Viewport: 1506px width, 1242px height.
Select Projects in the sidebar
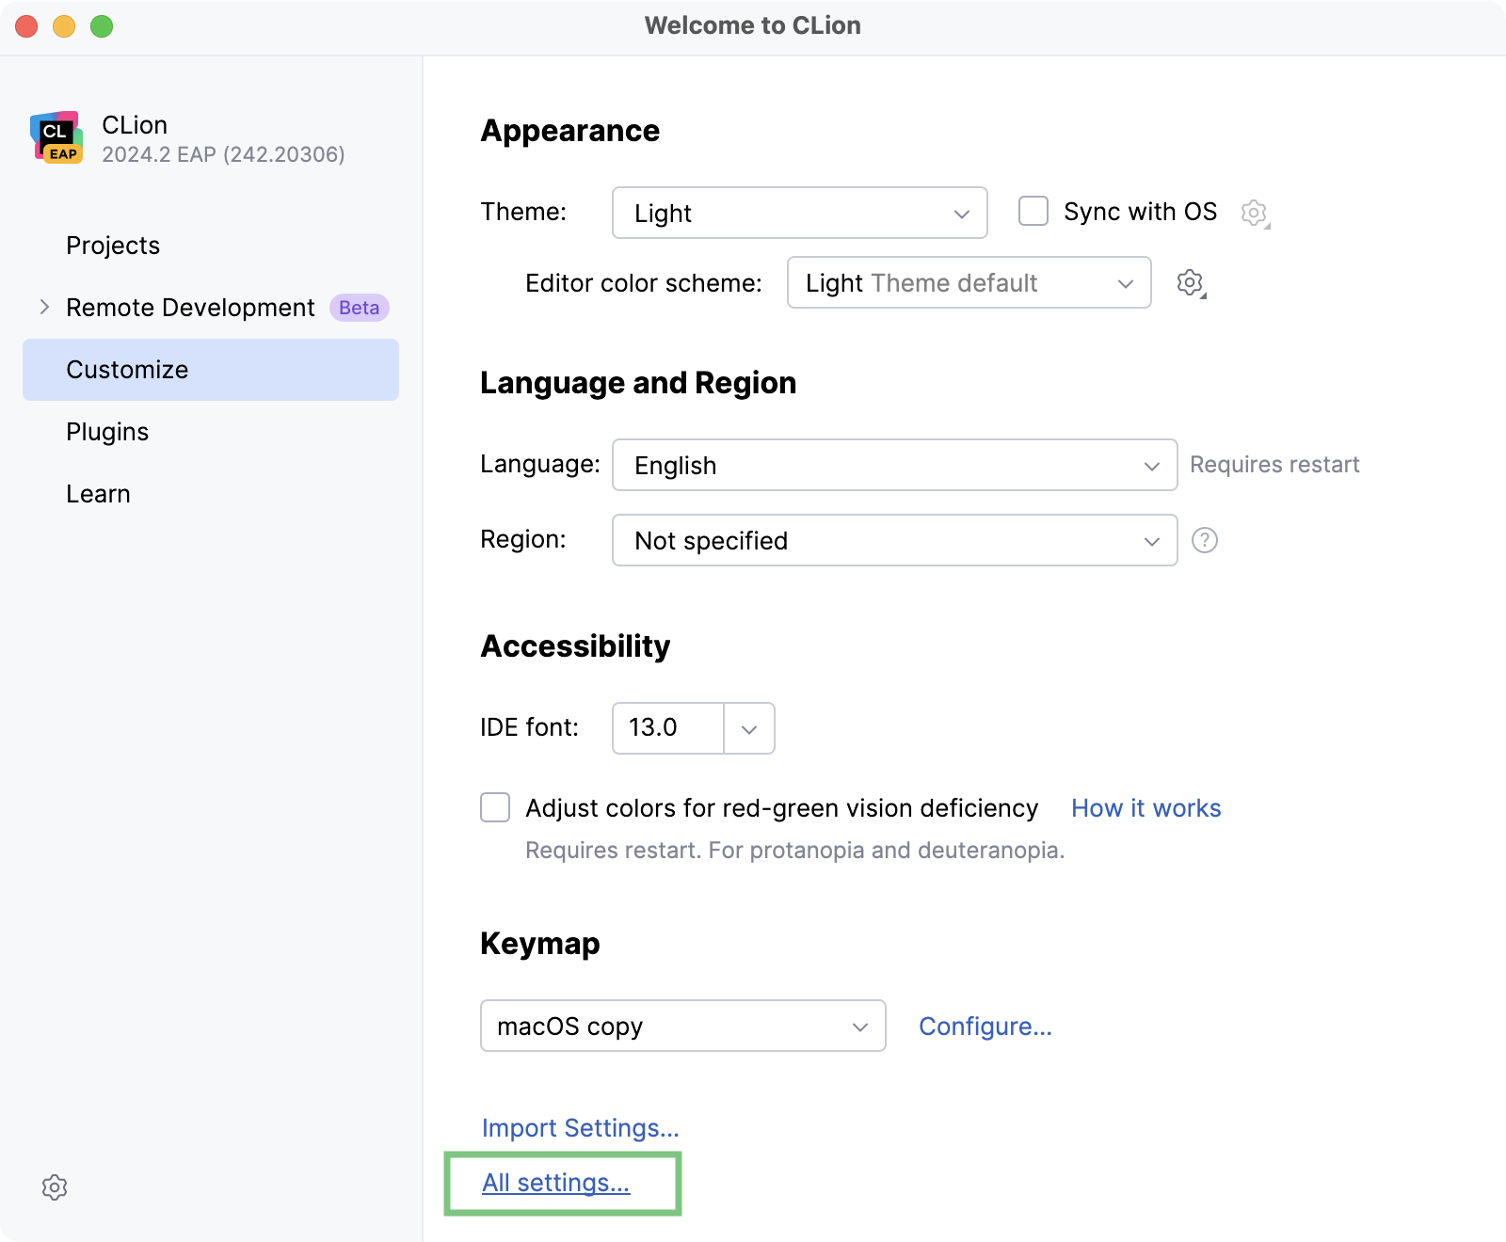112,246
